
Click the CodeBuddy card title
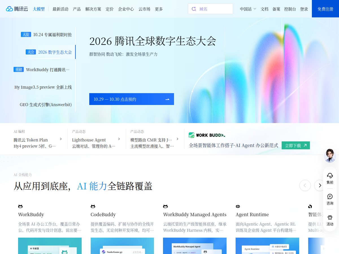pyautogui.click(x=103, y=214)
